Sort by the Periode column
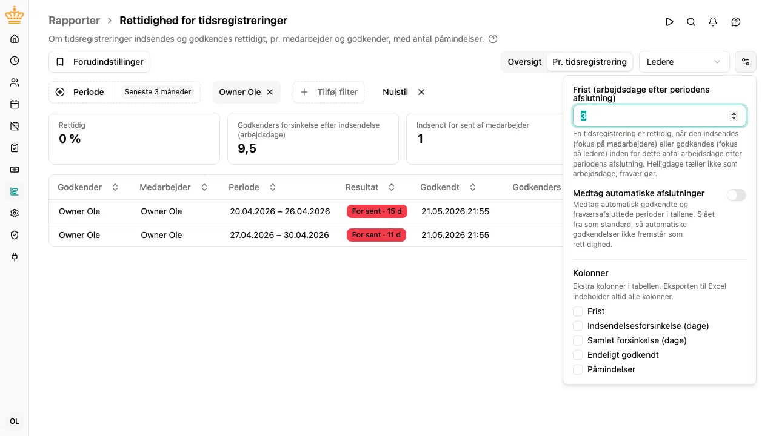The width and height of the screenshot is (776, 436). (x=252, y=187)
